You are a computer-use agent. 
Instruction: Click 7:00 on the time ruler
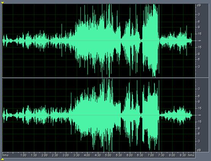(151, 155)
